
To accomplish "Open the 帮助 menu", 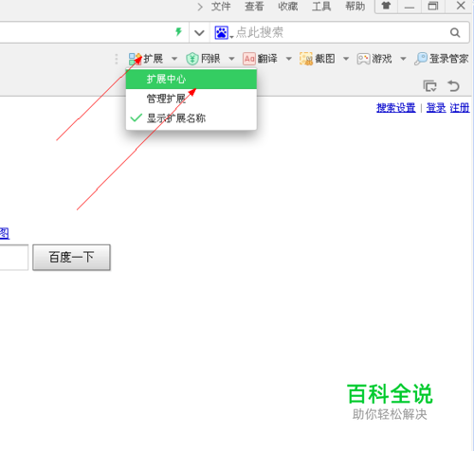I will pyautogui.click(x=355, y=7).
